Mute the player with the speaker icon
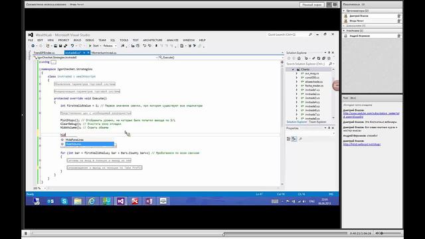This screenshot has height=239, width=425. 377,233
